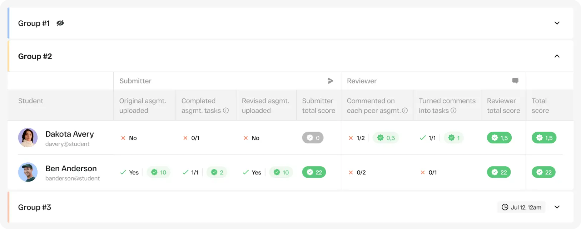Image resolution: width=581 pixels, height=229 pixels.
Task: Click info icon beside Completed asgmt. tasks
Action: pos(226,111)
